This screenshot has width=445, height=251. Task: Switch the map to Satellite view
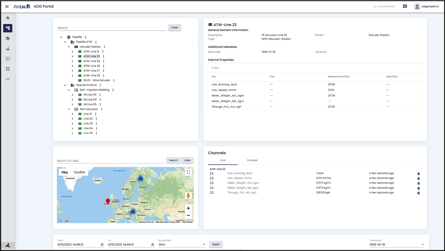[x=79, y=172]
